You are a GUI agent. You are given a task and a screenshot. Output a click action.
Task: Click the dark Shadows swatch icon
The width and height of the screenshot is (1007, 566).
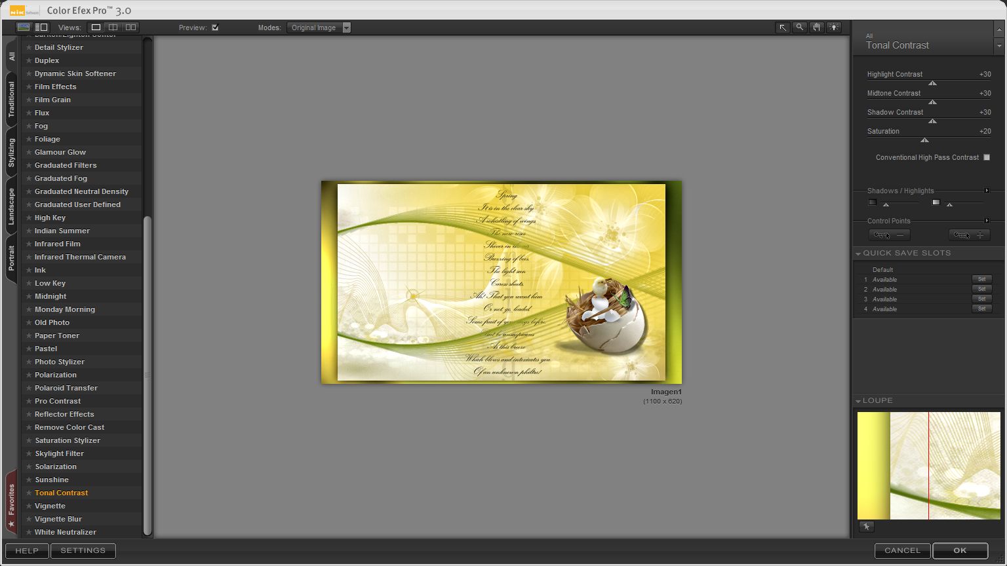click(873, 202)
